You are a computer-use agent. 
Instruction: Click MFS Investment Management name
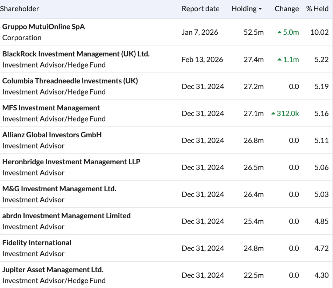[51, 108]
